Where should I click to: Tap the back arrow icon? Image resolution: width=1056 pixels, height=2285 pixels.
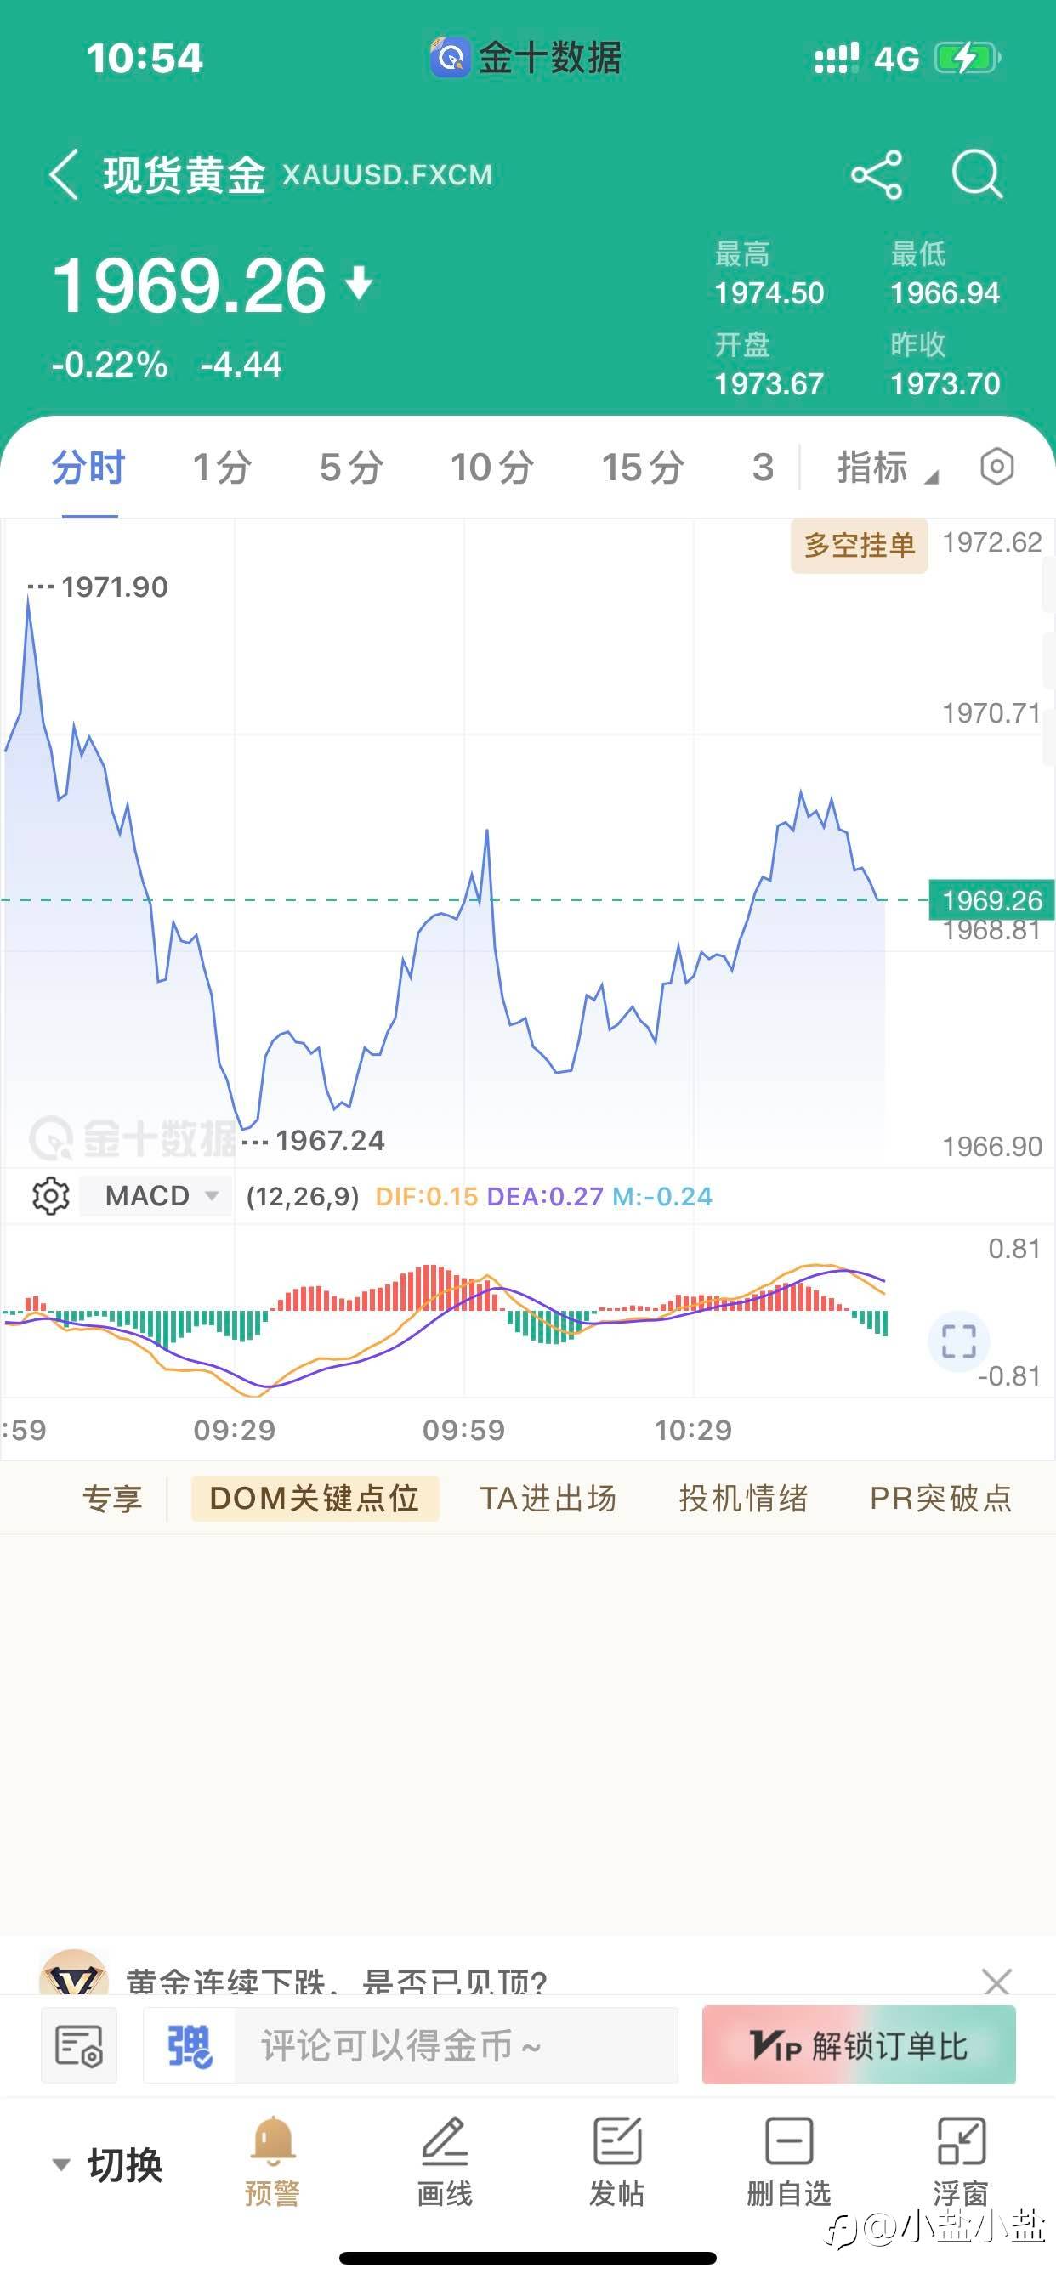click(64, 174)
